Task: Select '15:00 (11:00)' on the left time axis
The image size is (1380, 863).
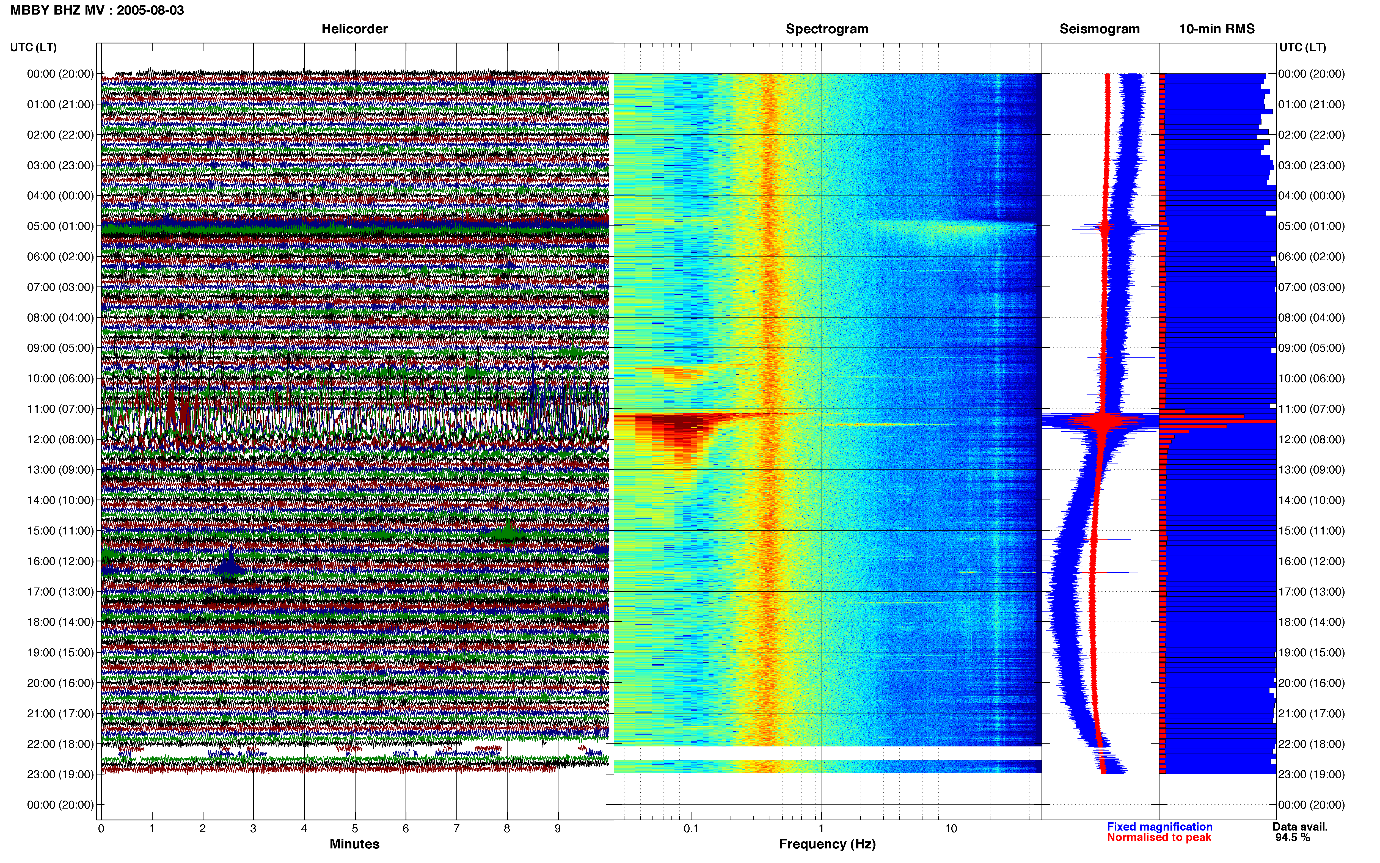Action: tap(60, 531)
